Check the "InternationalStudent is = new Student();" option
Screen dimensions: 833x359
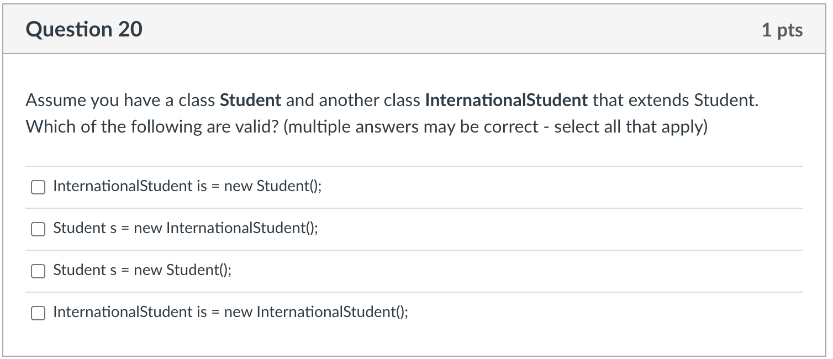38,187
